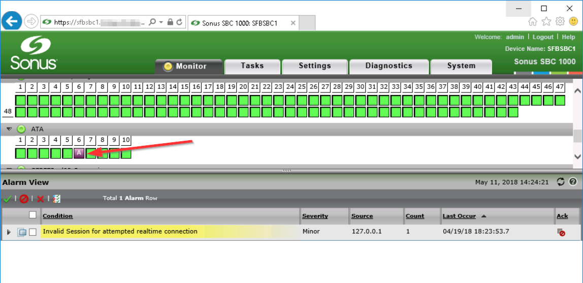Screen dimensions: 583x283
Task: Click the Total 1 Alarm Row text
Action: pos(130,198)
